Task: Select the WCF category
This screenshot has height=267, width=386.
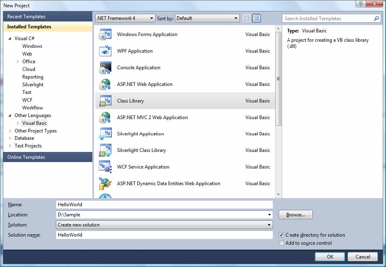Action: [27, 100]
